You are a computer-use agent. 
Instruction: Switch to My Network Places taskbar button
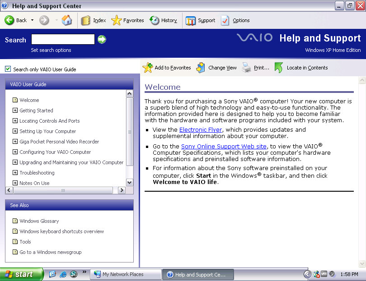tap(126, 274)
